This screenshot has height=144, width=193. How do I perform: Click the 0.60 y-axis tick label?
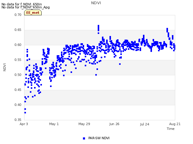[18, 45]
